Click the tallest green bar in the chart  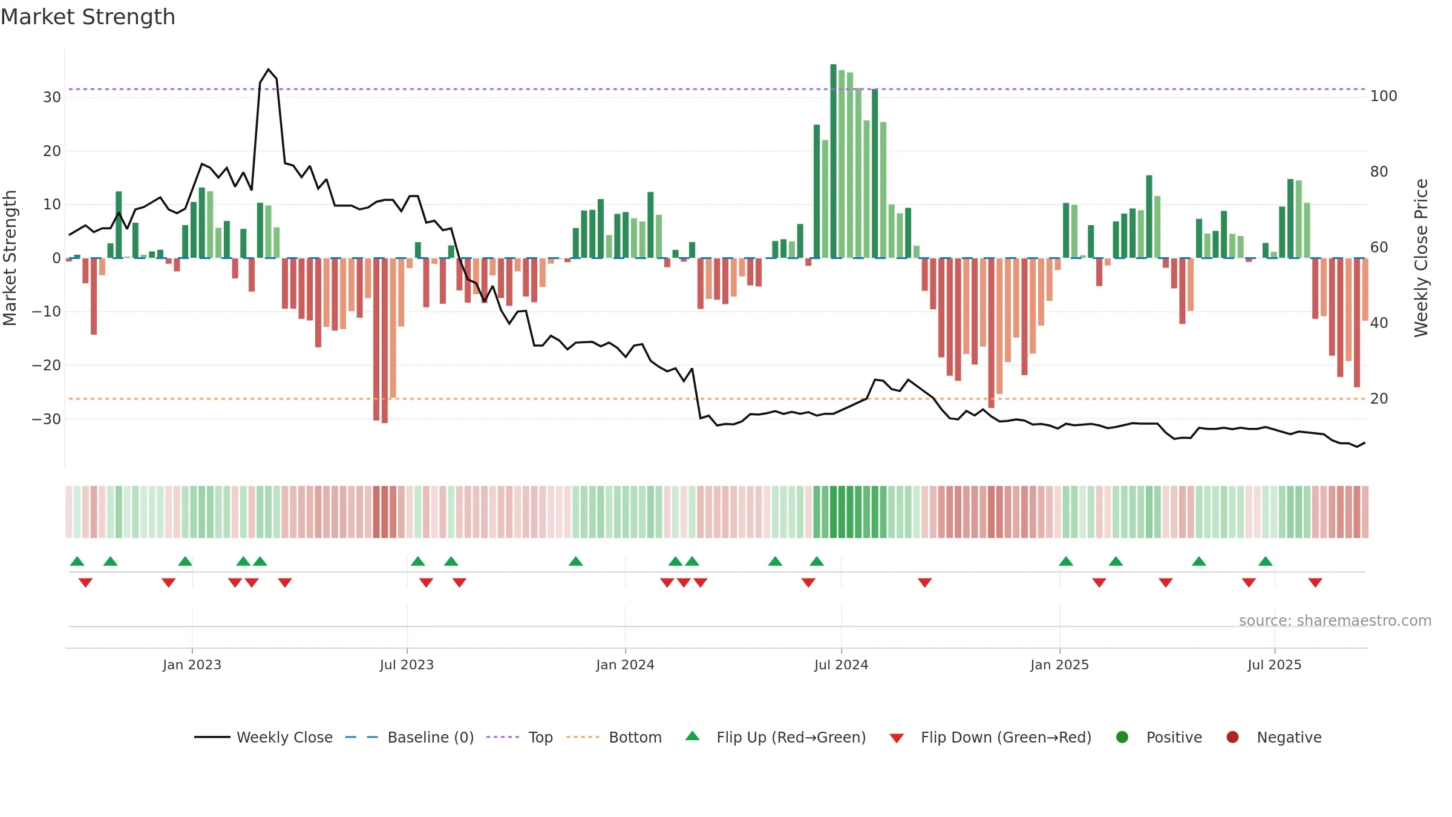[833, 161]
